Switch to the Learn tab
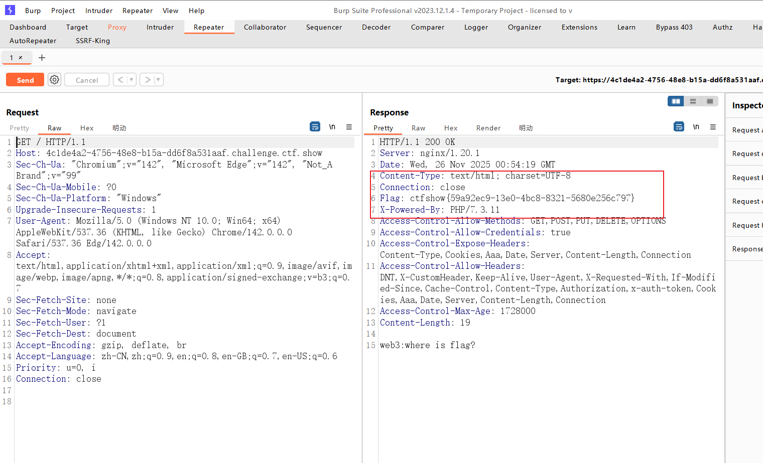The height and width of the screenshot is (463, 763). click(x=626, y=27)
